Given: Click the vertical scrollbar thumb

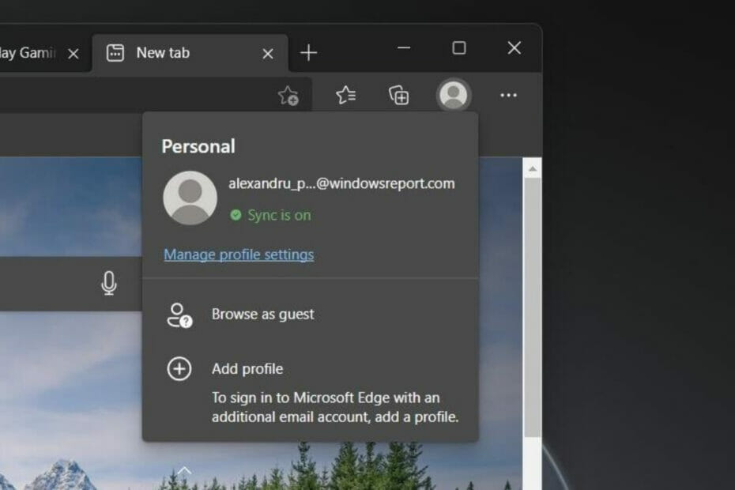Looking at the screenshot, I should tap(532, 307).
